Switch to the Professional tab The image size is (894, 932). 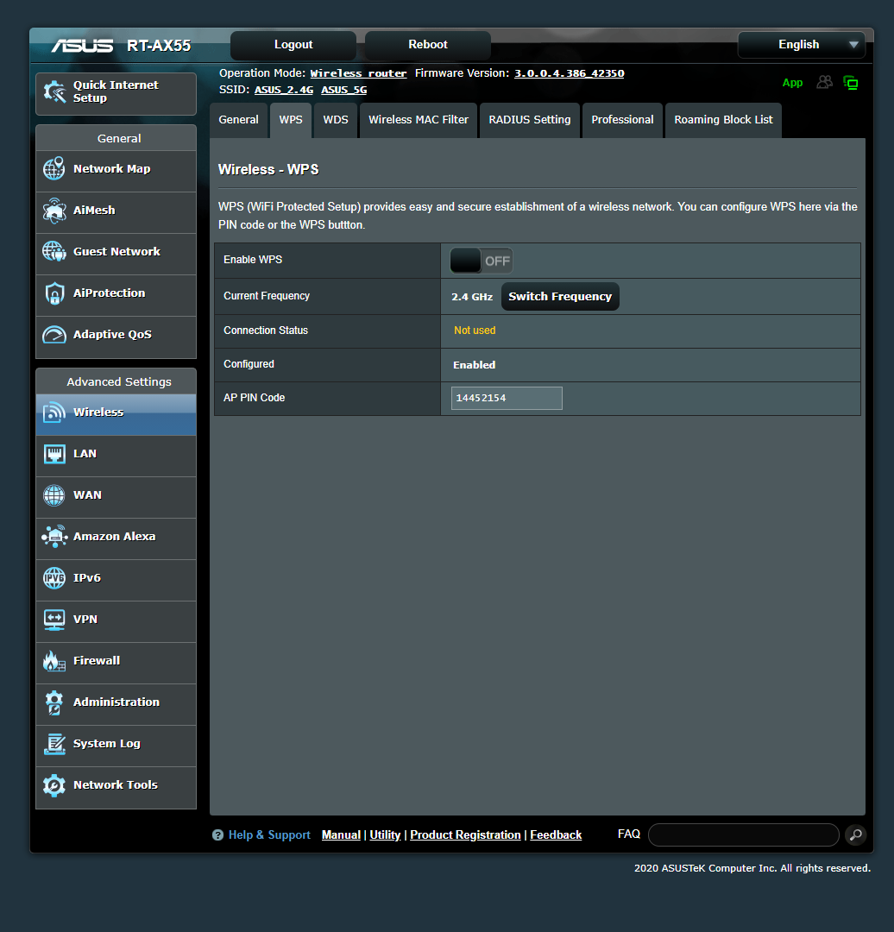pyautogui.click(x=622, y=119)
